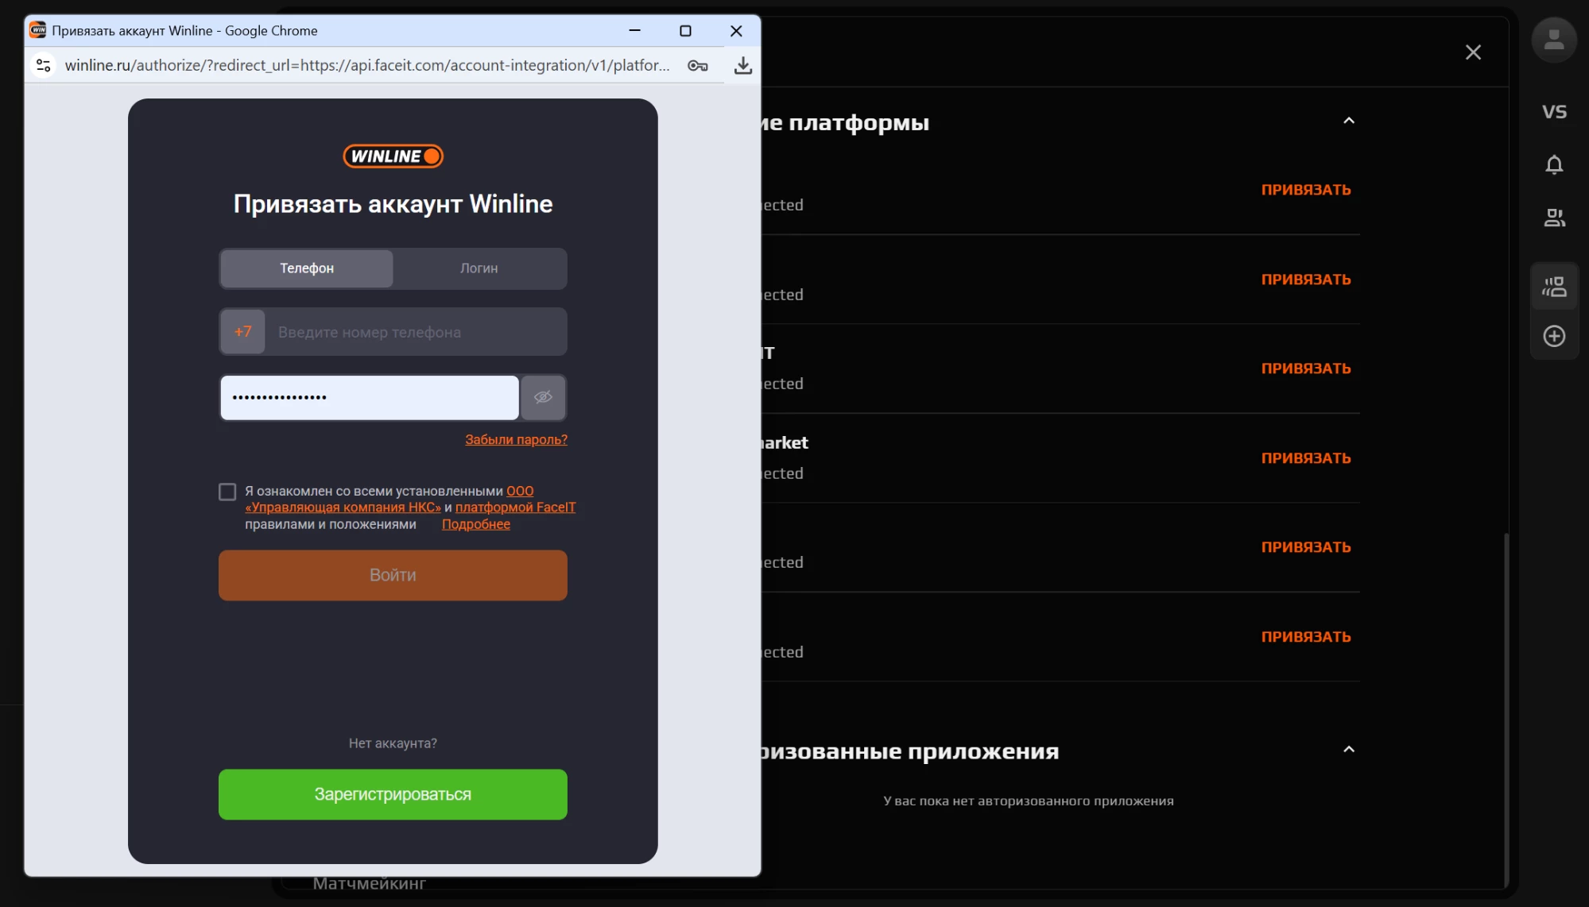The height and width of the screenshot is (907, 1589).
Task: Click the 'Привязать аккаунт Winline' heading
Action: click(x=393, y=204)
